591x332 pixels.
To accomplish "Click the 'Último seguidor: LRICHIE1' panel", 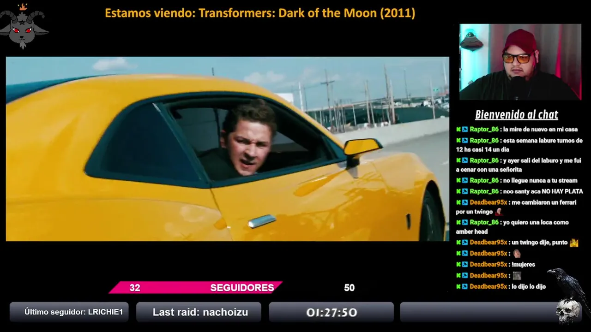I will [69, 312].
